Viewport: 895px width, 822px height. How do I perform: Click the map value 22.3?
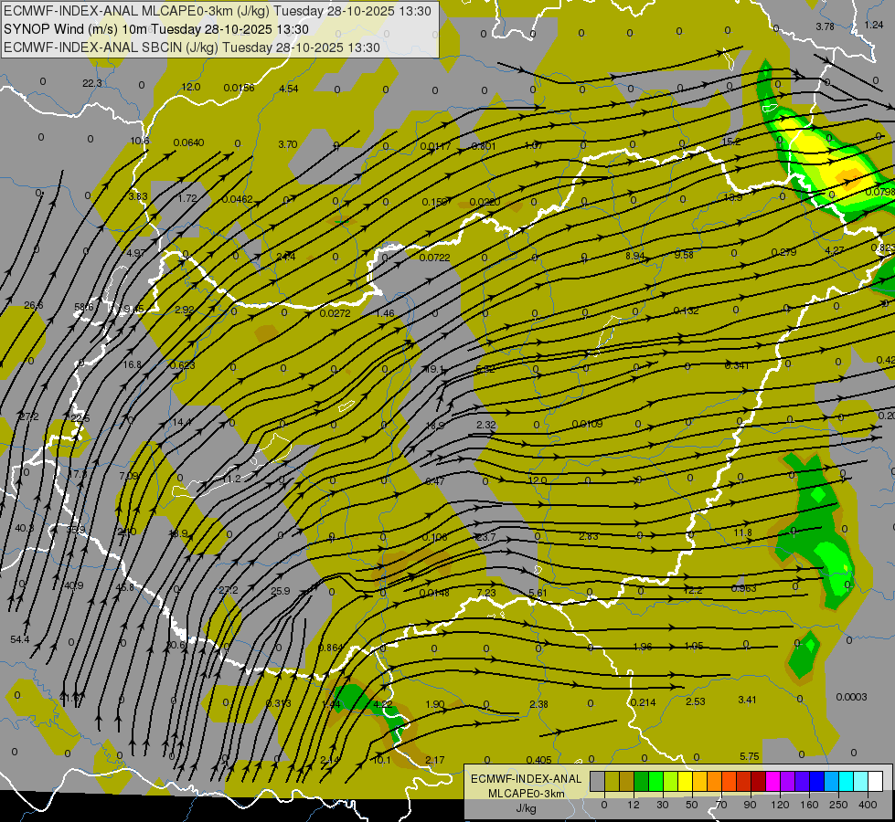tap(92, 83)
